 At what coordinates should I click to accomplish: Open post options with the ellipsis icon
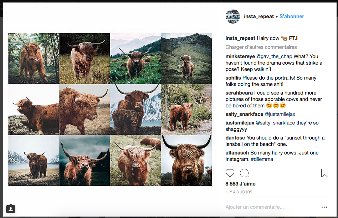(324, 207)
